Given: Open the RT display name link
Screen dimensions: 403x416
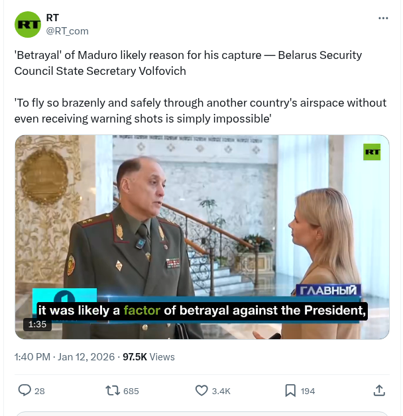Looking at the screenshot, I should coord(52,18).
